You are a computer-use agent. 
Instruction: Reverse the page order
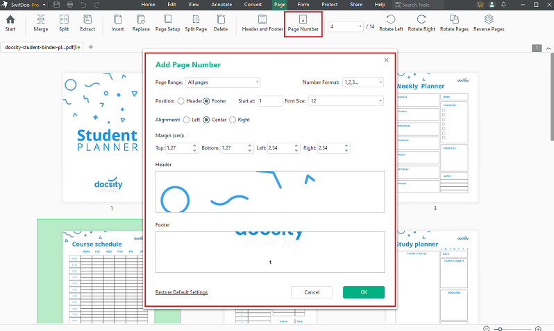(489, 24)
